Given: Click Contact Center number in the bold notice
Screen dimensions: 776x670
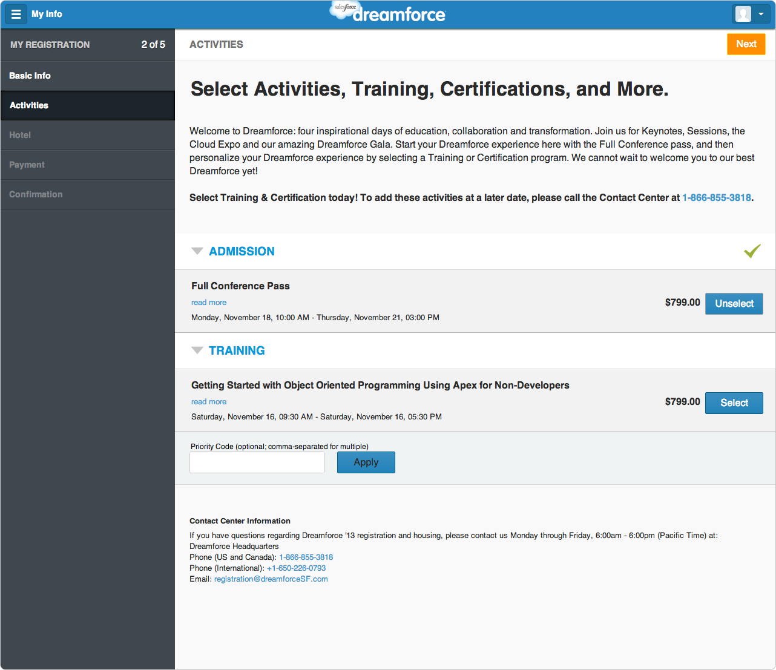Looking at the screenshot, I should tap(717, 198).
